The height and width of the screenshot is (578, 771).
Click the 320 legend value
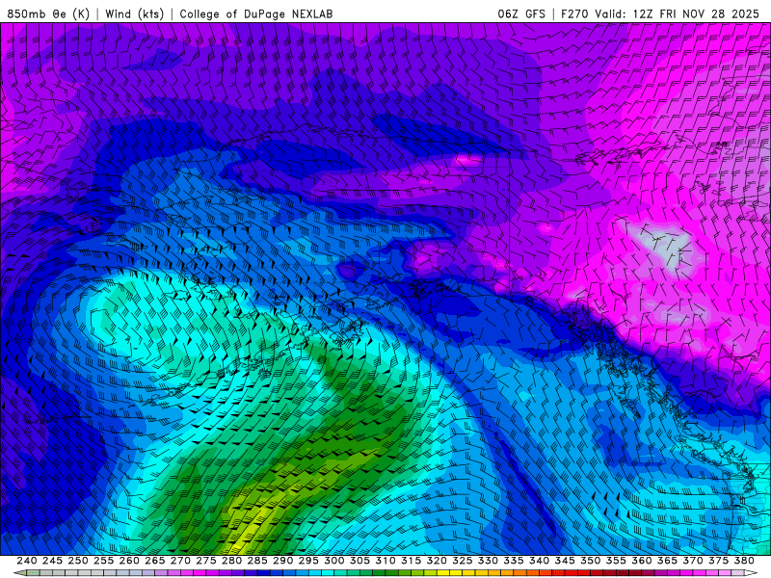437,561
